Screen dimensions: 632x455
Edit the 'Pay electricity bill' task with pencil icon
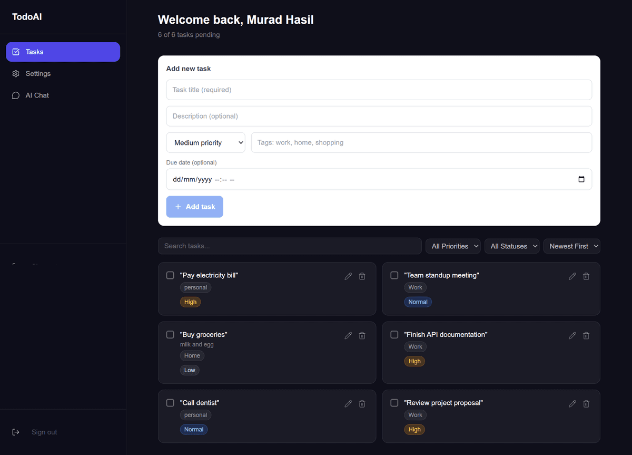pyautogui.click(x=348, y=276)
